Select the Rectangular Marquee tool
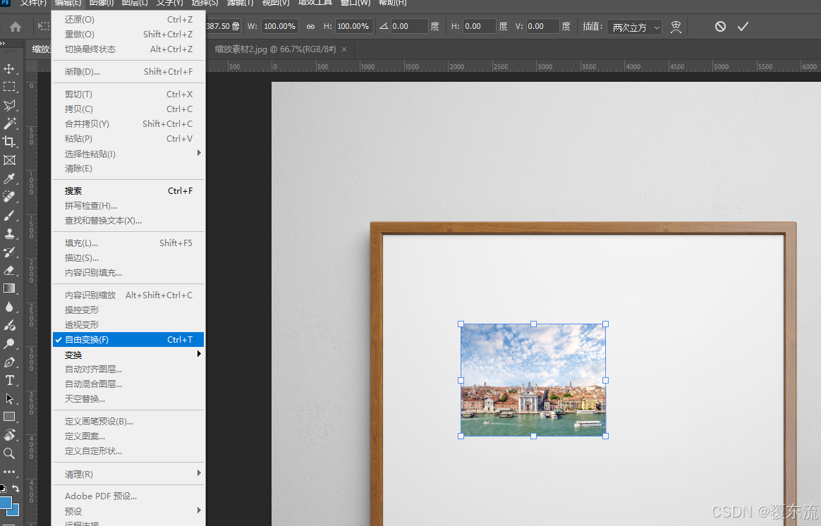 (x=9, y=87)
